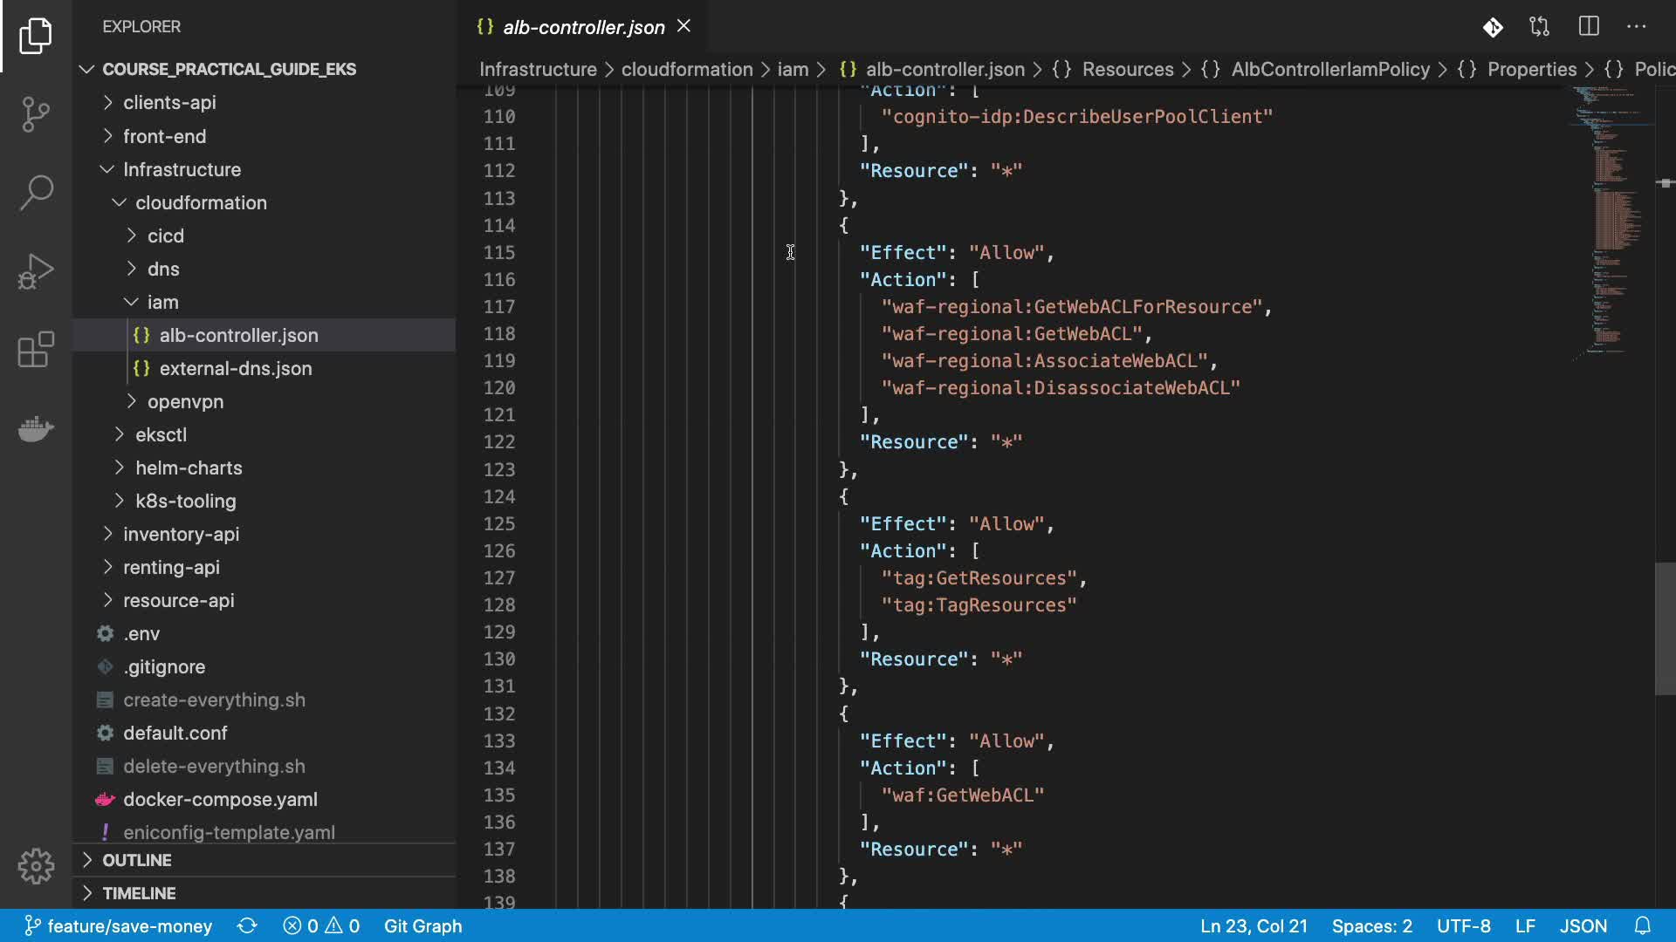
Task: Open the Source Control view
Action: coord(35,113)
